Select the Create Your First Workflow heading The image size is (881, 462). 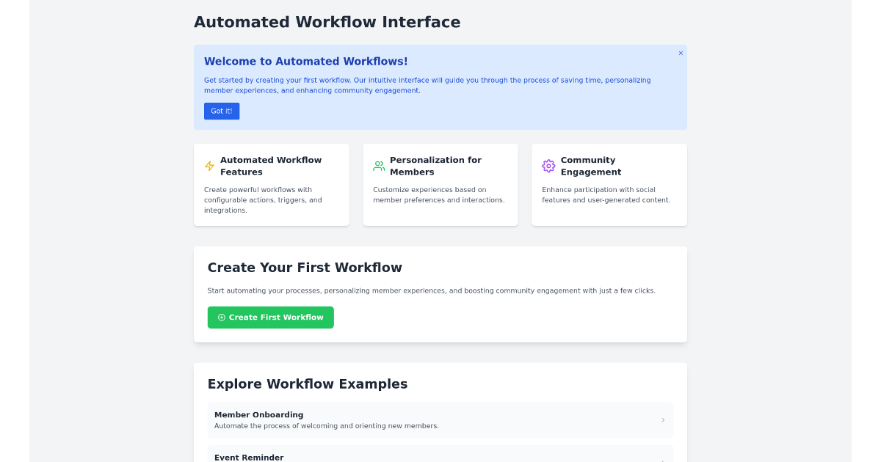pos(305,268)
